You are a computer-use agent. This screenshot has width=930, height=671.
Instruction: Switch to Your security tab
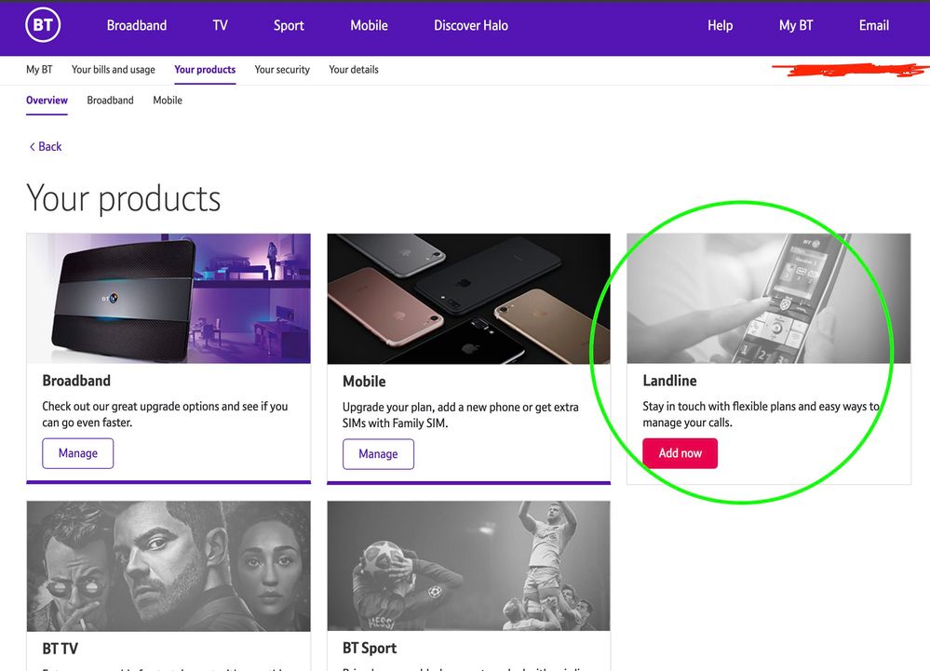282,70
